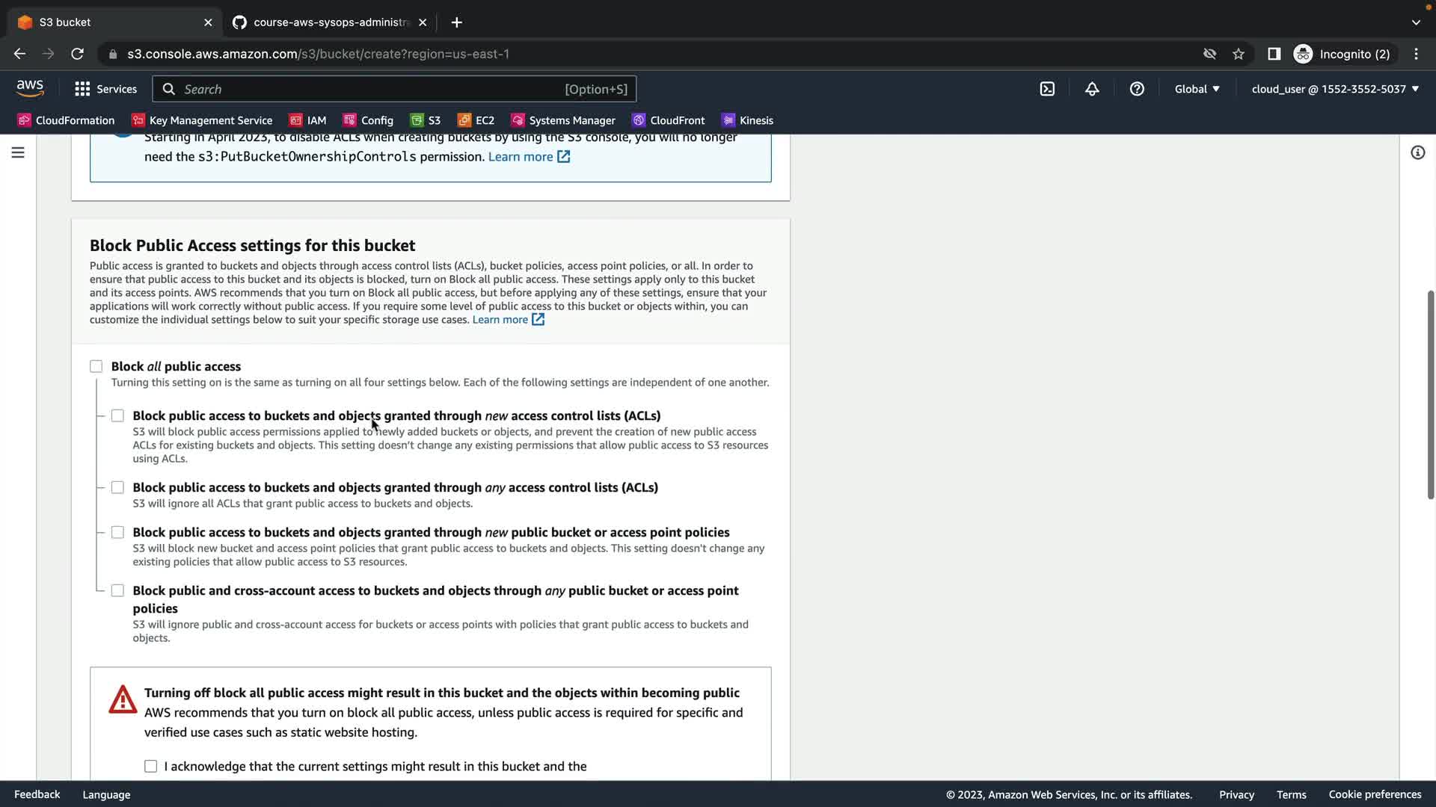This screenshot has width=1436, height=807.
Task: Open the Services grid menu
Action: point(105,89)
